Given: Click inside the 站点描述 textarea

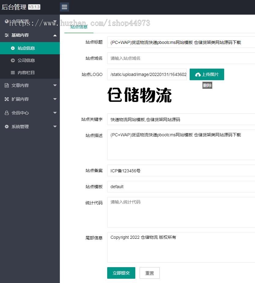Looking at the screenshot, I should [x=181, y=145].
